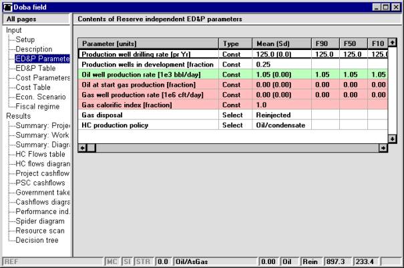Click the SI status bar indicator
404x268 pixels.
(127, 261)
